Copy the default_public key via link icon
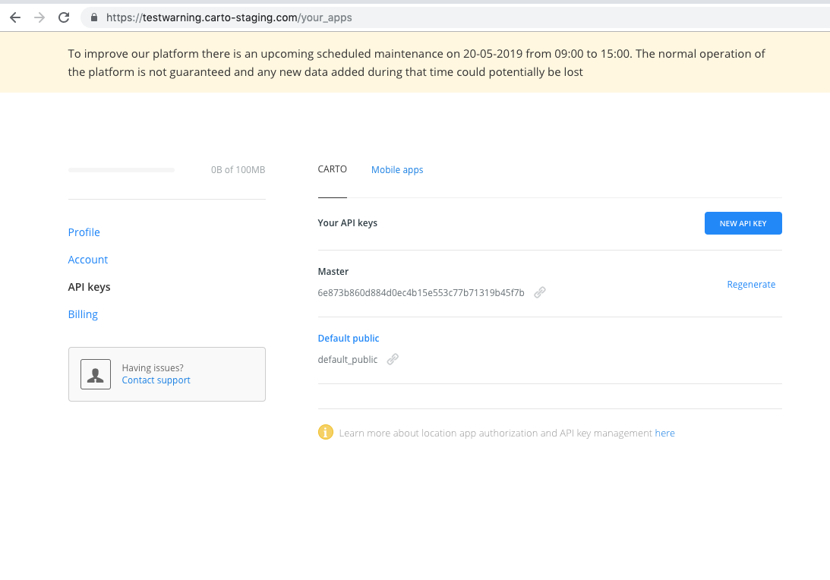 click(393, 359)
